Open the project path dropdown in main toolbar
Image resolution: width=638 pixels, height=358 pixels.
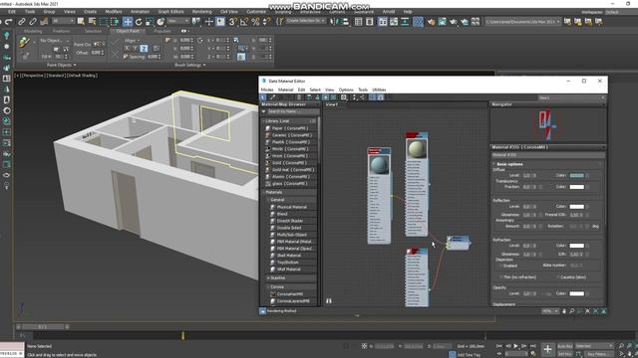click(522, 22)
